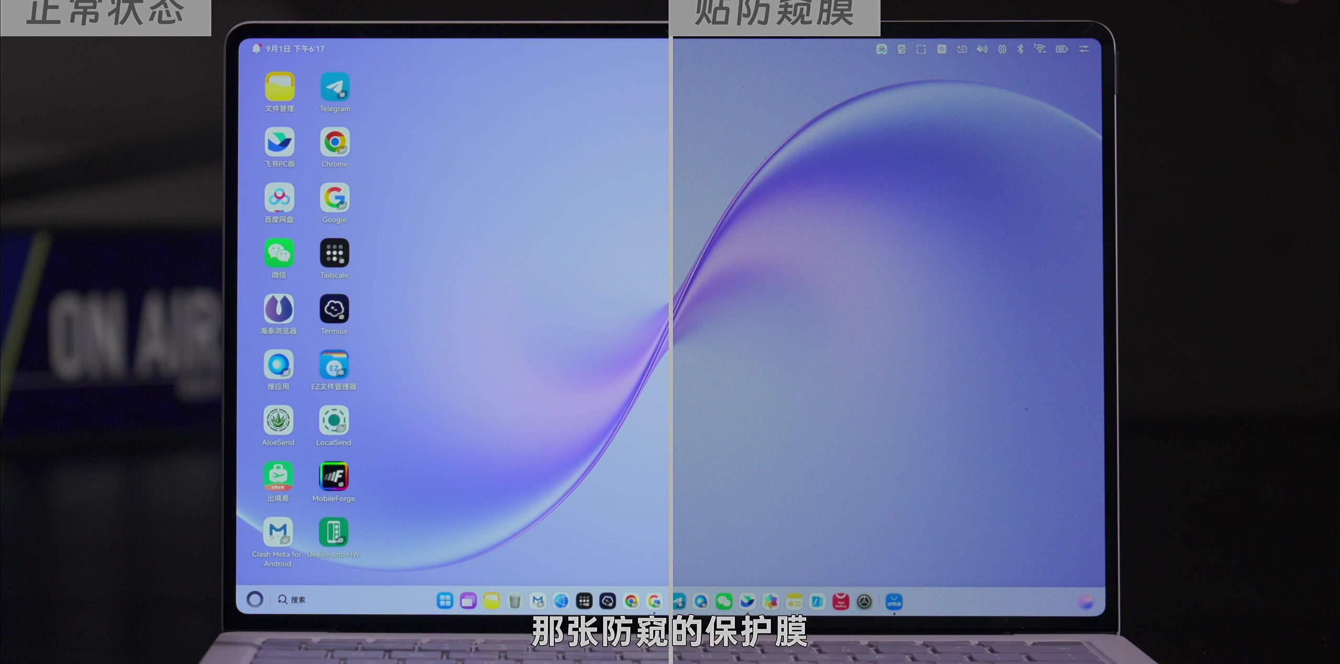Open 百度网盘 on the desktop
The image size is (1340, 664).
279,198
